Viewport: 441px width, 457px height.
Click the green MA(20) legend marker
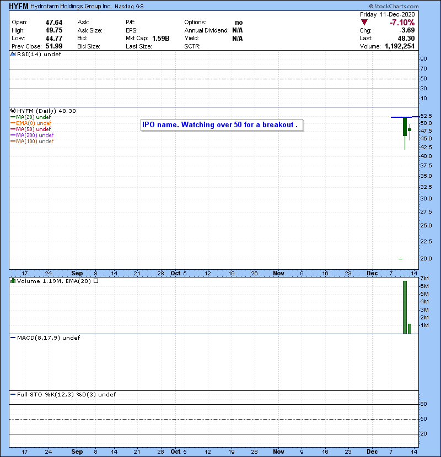[x=13, y=117]
